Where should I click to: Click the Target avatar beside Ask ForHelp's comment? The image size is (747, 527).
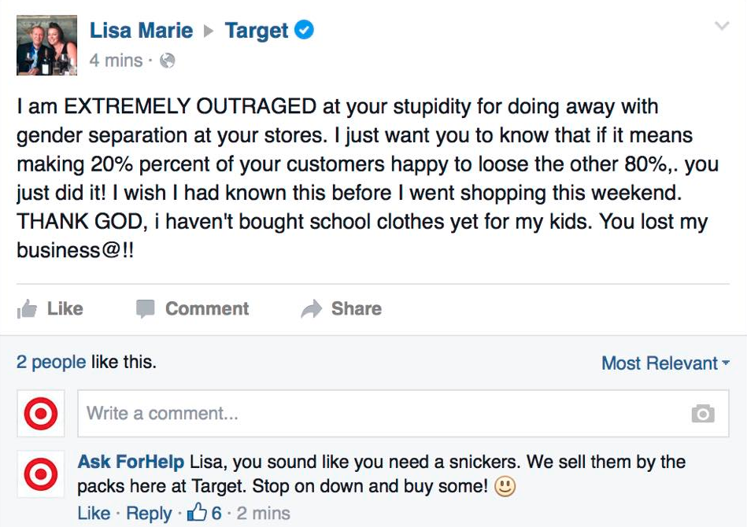coord(40,474)
